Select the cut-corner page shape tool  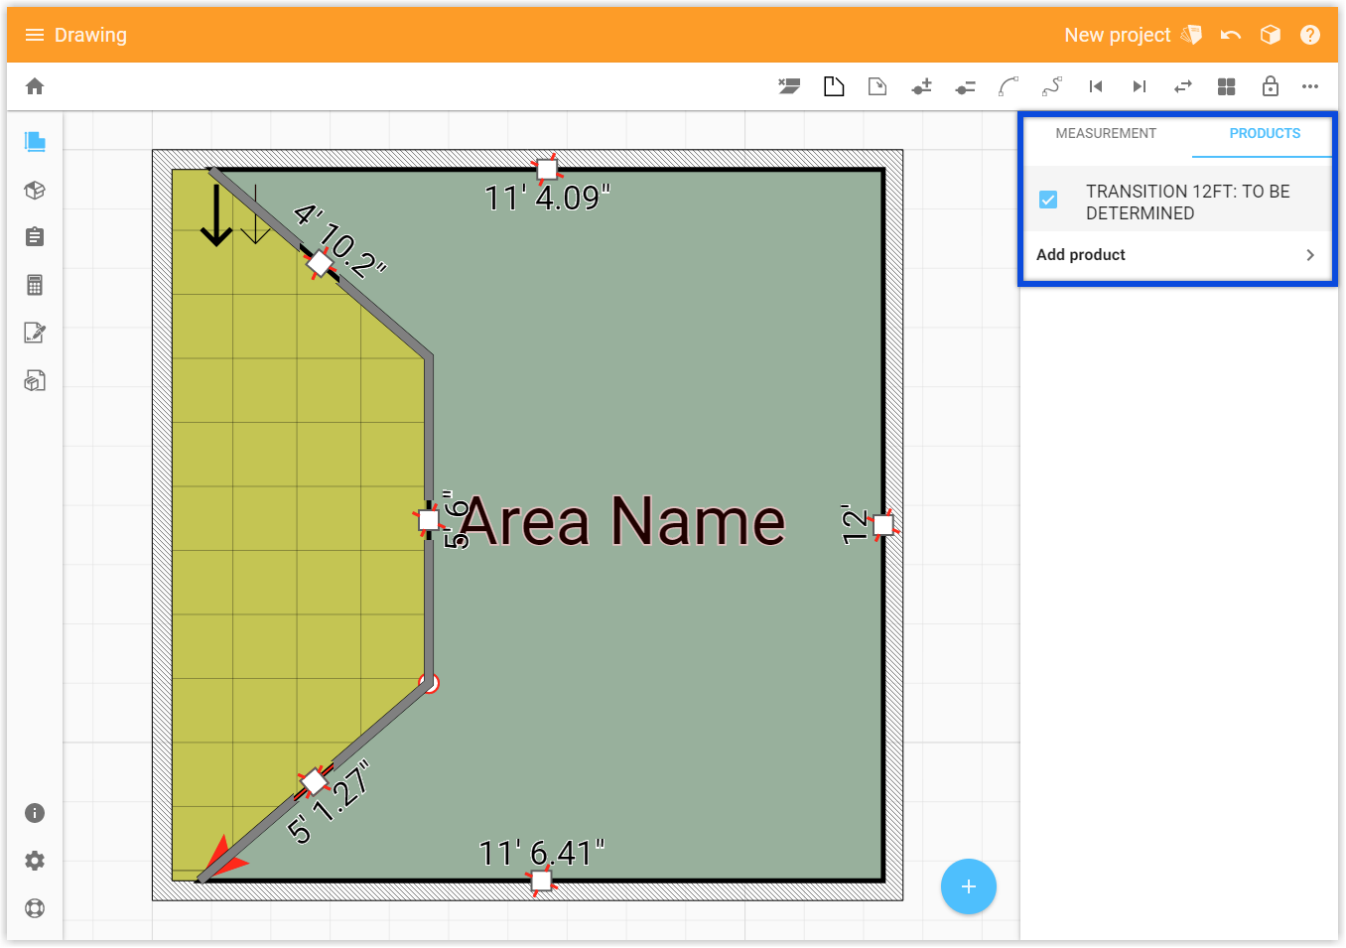click(834, 86)
